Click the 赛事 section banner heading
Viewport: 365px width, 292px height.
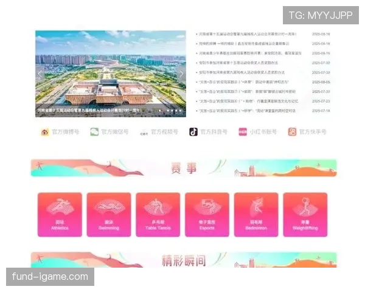[x=184, y=168]
